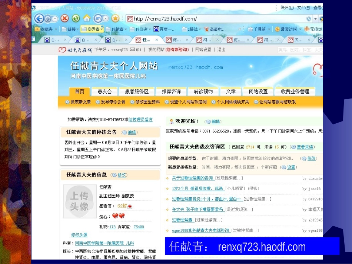Click the 好大夫在线 site logo
Image resolution: width=352 pixels, height=264 pixels.
[75, 50]
